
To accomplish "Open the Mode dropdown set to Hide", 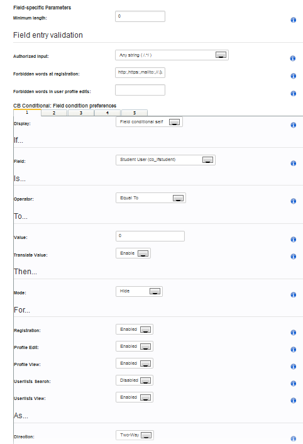I will click(139, 291).
